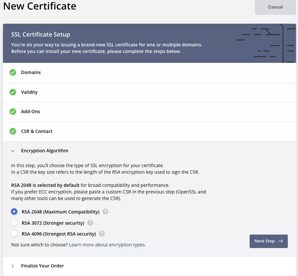298x276 pixels.
Task: Open the Add-Ons step title
Action: point(31,112)
